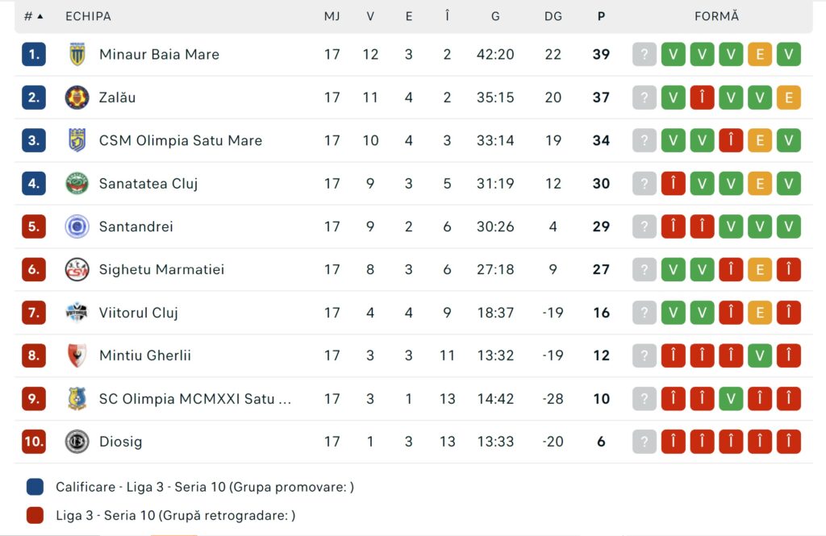Open SC Olimpia MCMXXI Satu team link

[195, 399]
